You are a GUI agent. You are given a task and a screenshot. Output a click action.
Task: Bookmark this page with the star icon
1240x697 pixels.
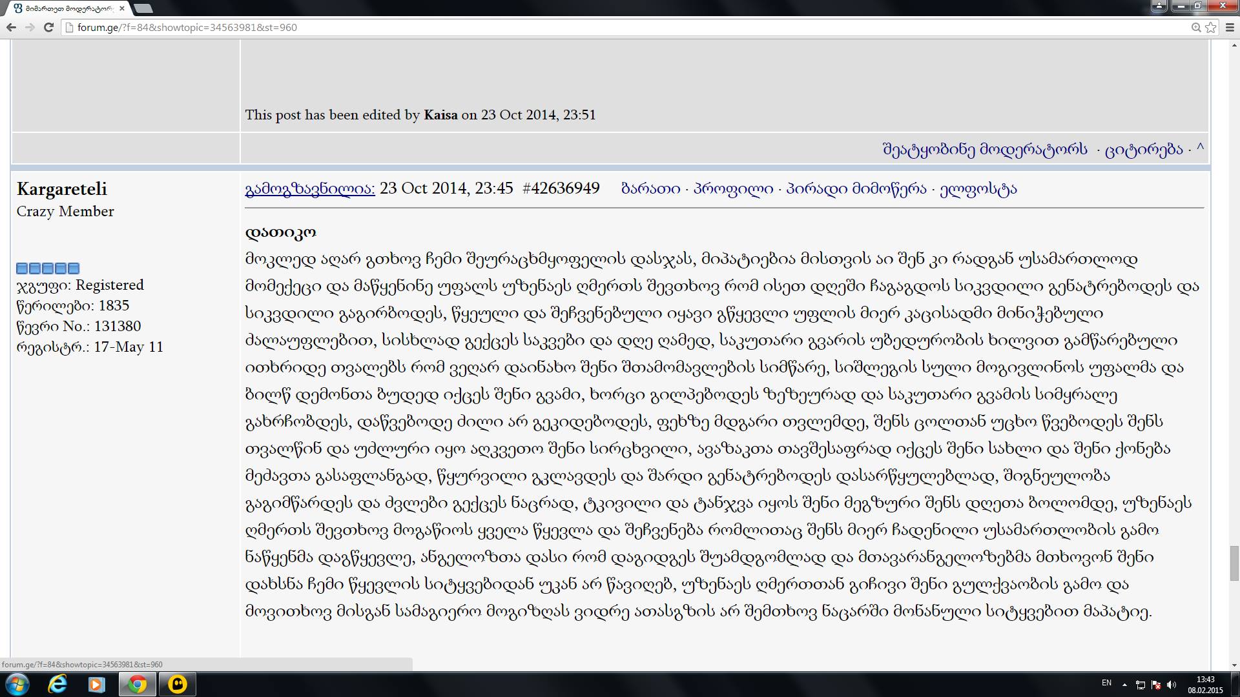(1211, 27)
